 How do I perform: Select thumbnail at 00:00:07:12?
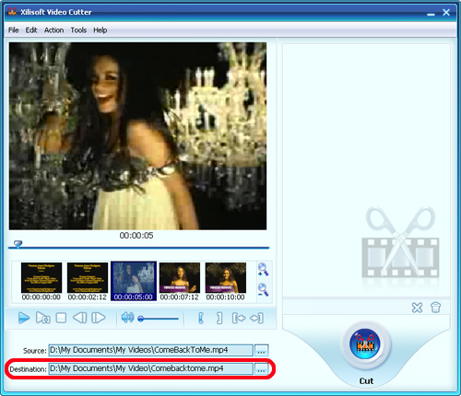180,281
